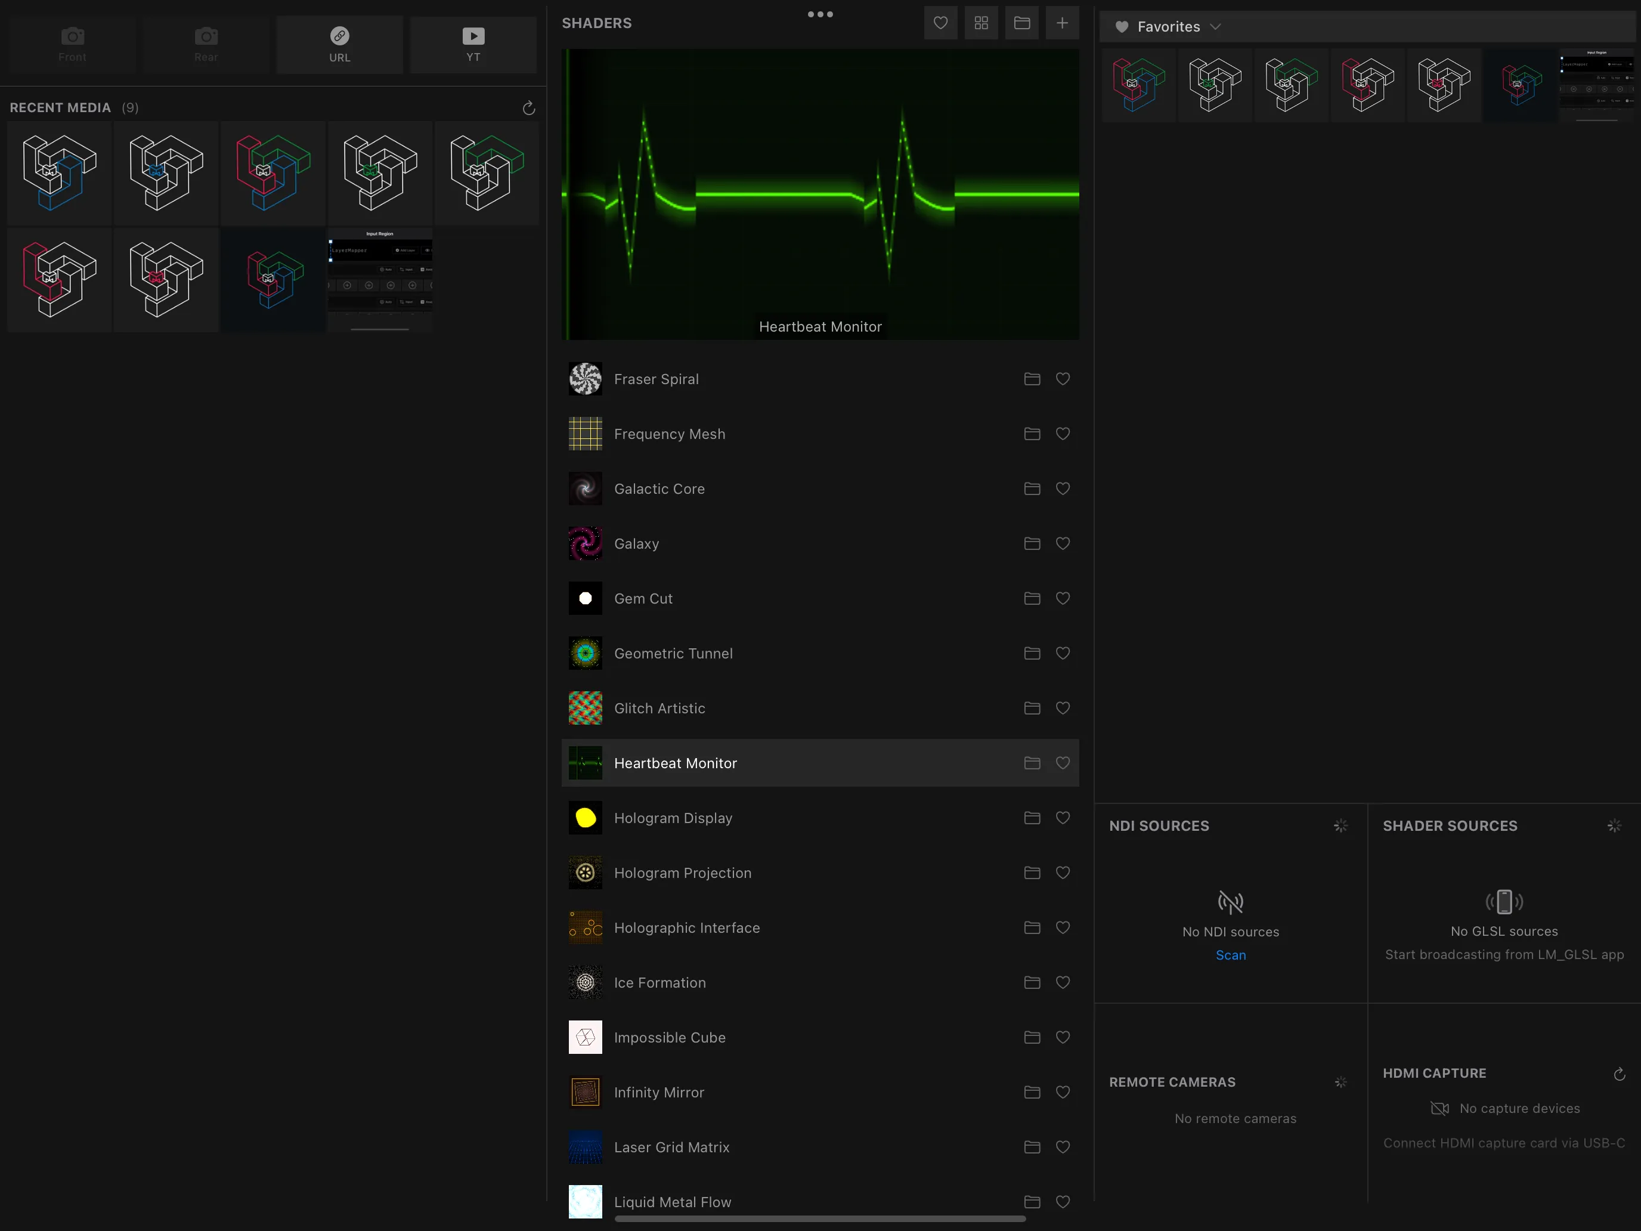Click folder icon for Frequency Mesh
Image resolution: width=1641 pixels, height=1231 pixels.
(x=1032, y=434)
